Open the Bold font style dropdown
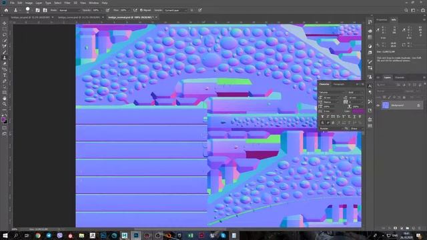Viewport: 427px width, 240px height. click(356, 93)
